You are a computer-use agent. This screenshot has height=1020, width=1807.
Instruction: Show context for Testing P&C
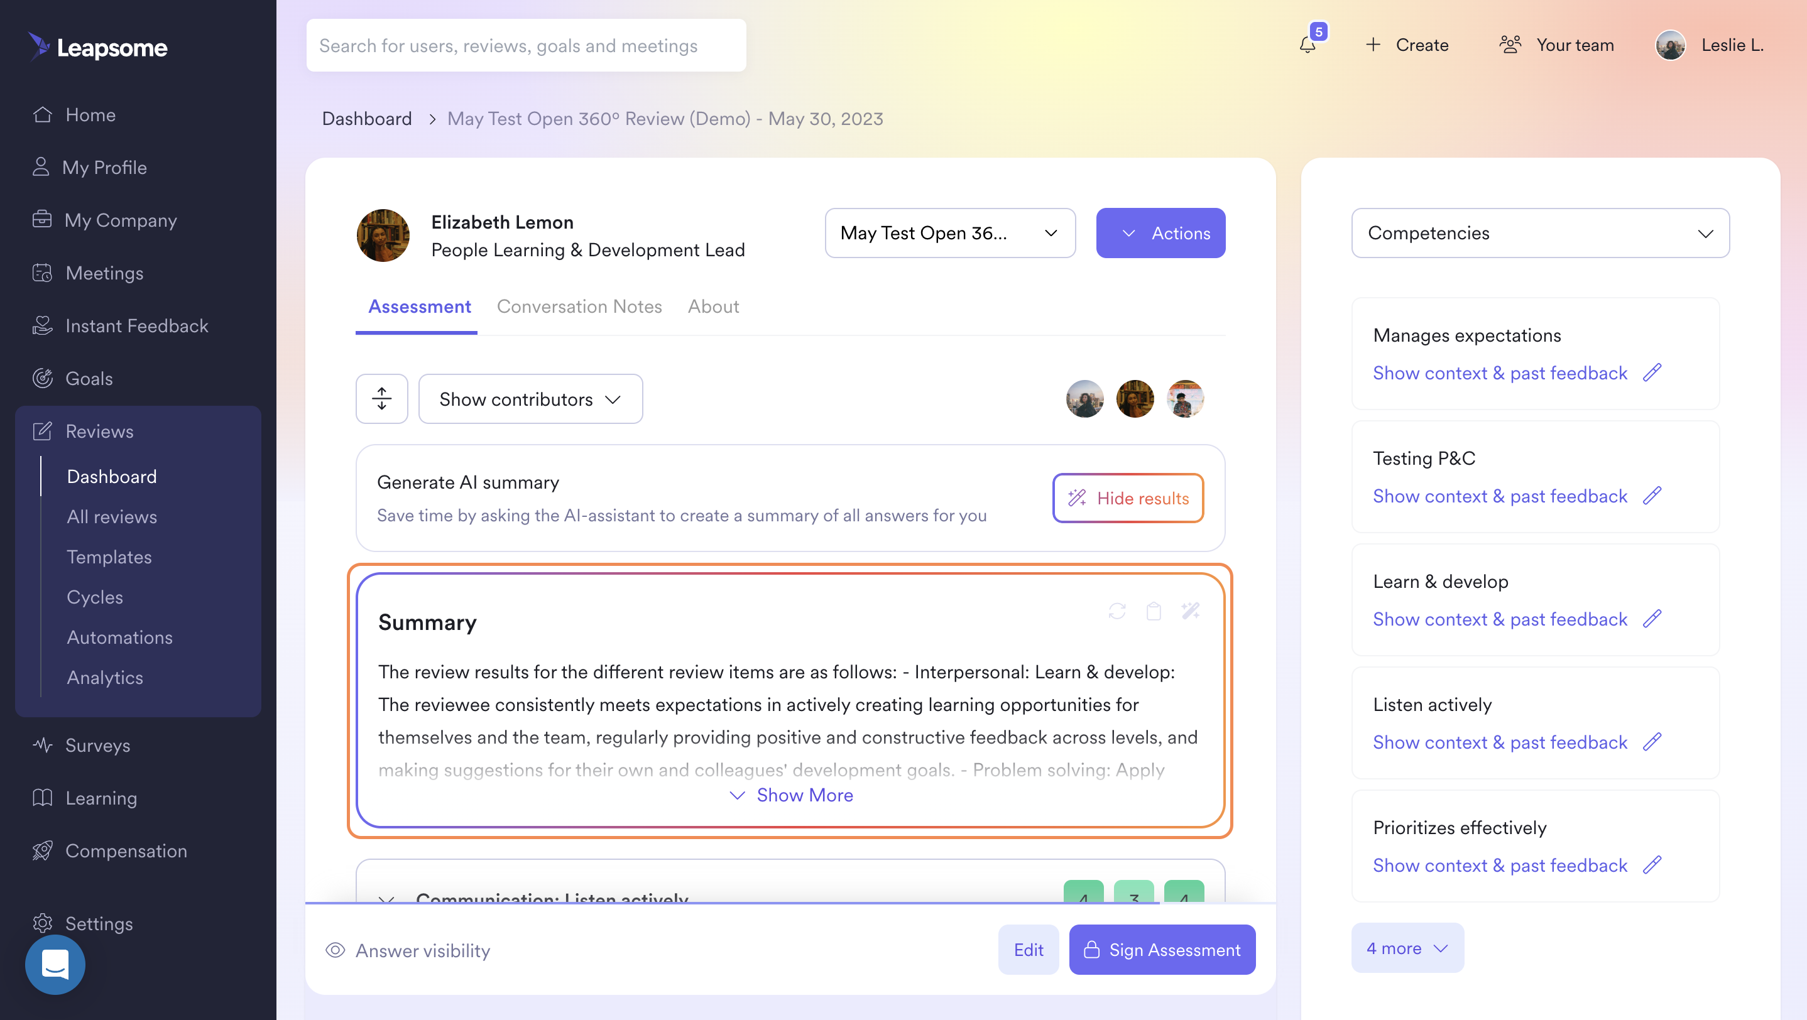point(1500,496)
